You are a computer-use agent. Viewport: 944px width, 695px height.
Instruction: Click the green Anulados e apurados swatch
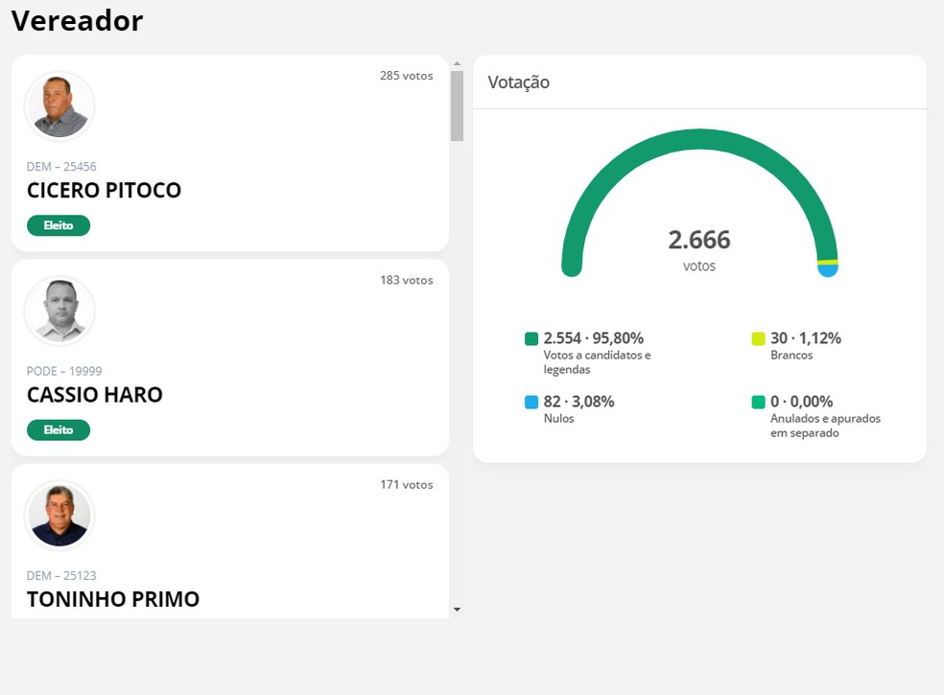[x=758, y=402]
